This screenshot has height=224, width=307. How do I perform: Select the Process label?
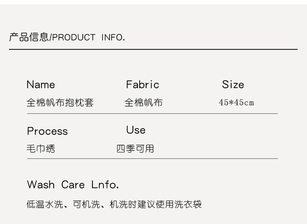coord(47,131)
